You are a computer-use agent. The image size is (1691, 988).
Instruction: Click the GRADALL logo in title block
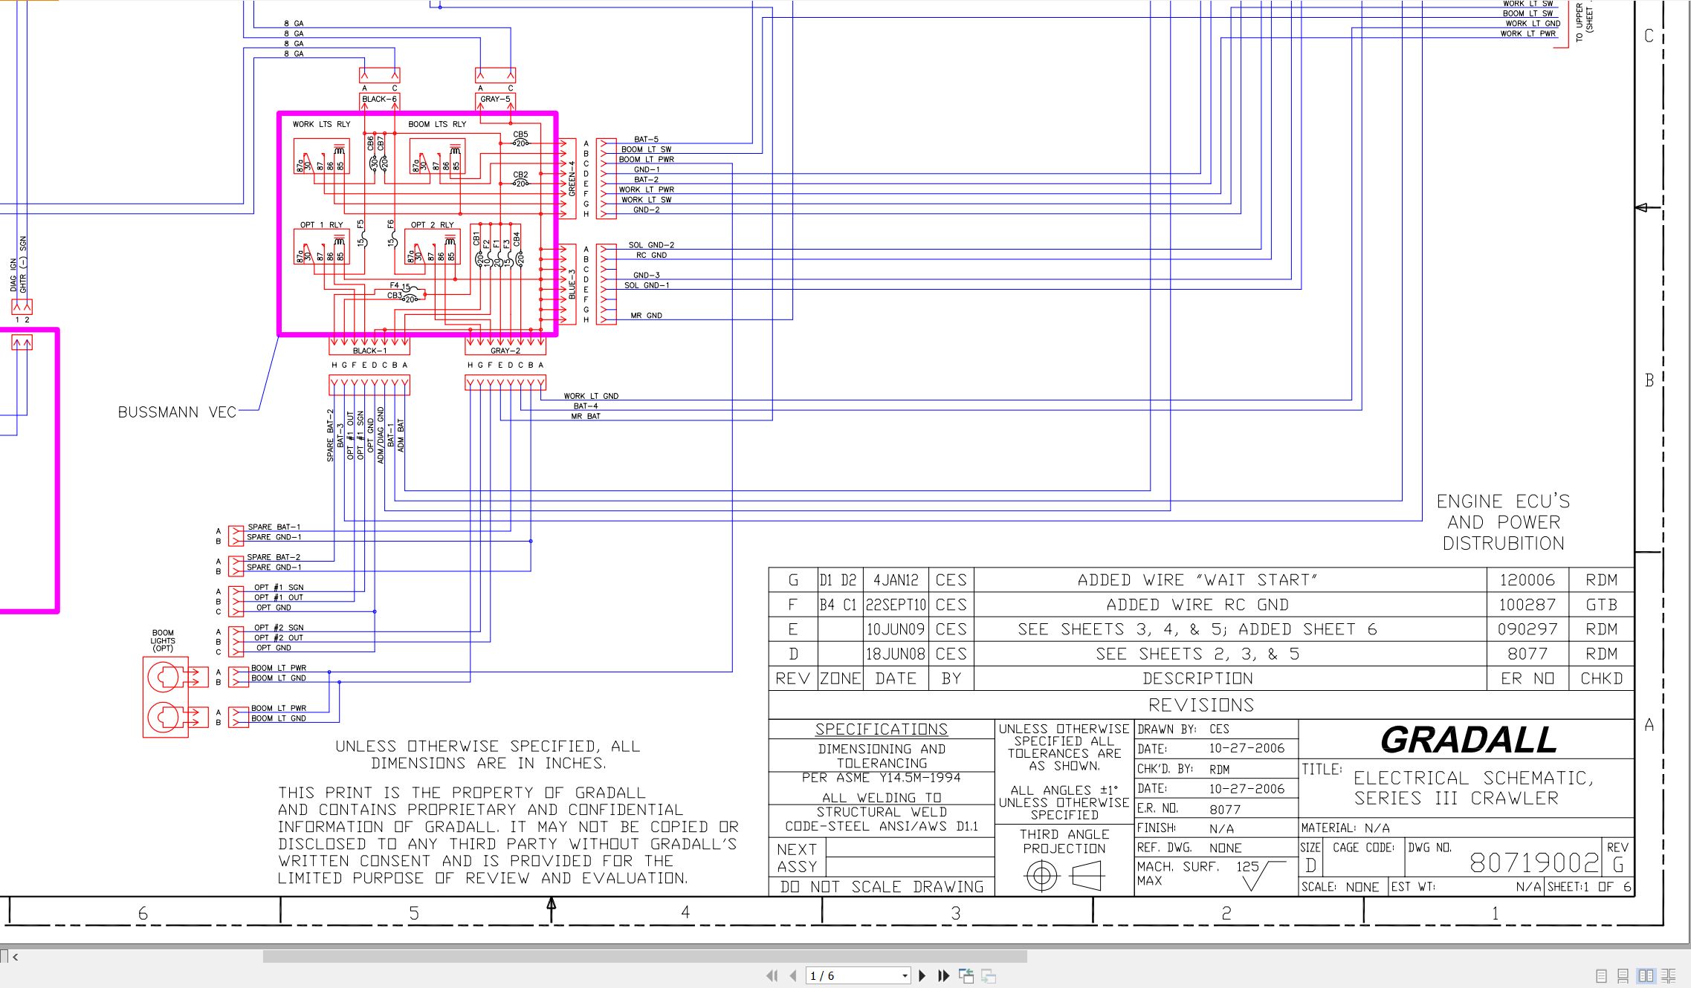tap(1468, 739)
